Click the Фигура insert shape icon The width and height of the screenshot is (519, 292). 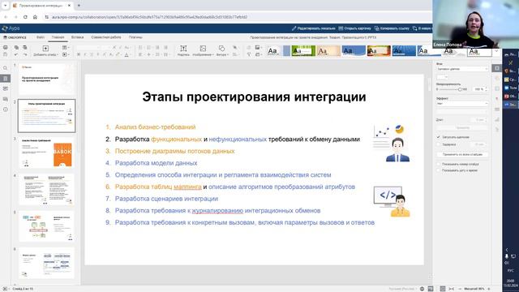(221, 49)
